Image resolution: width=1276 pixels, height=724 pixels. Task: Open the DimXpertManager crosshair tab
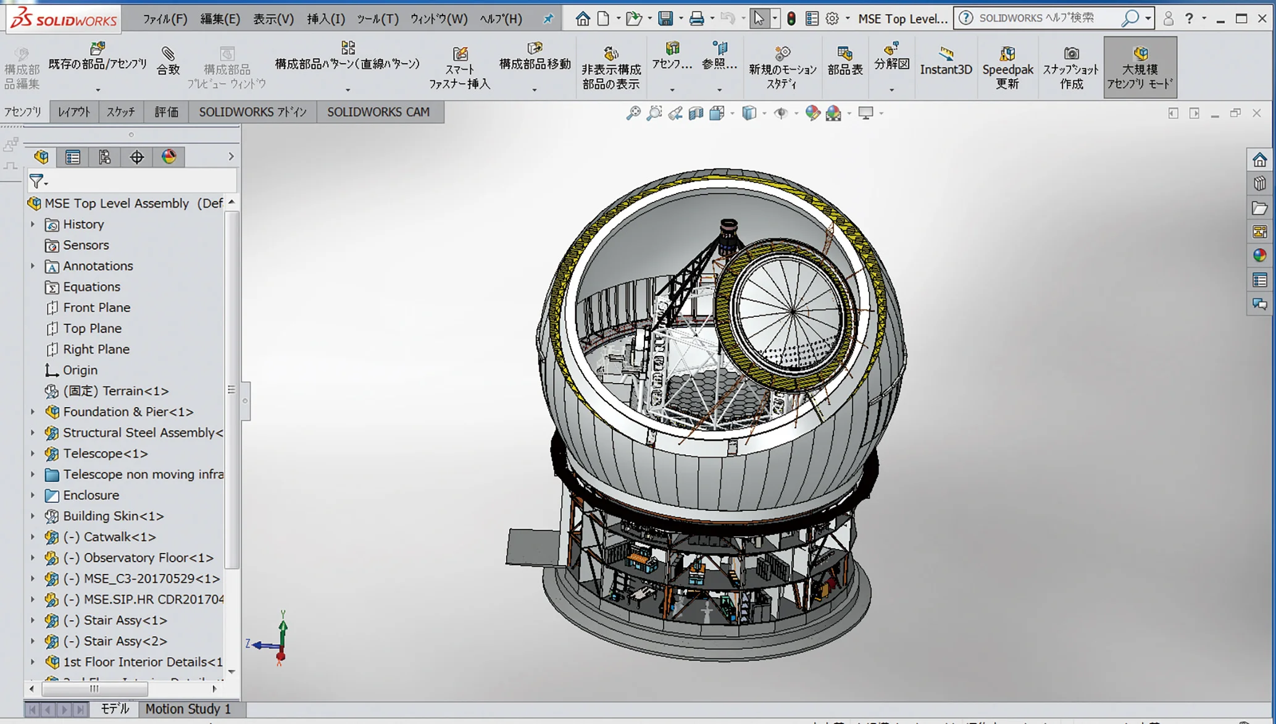point(136,157)
